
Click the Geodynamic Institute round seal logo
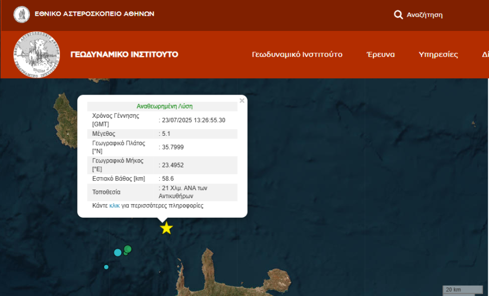pos(37,54)
